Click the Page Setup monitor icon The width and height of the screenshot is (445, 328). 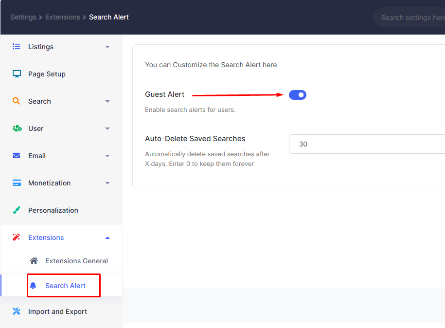pyautogui.click(x=17, y=74)
